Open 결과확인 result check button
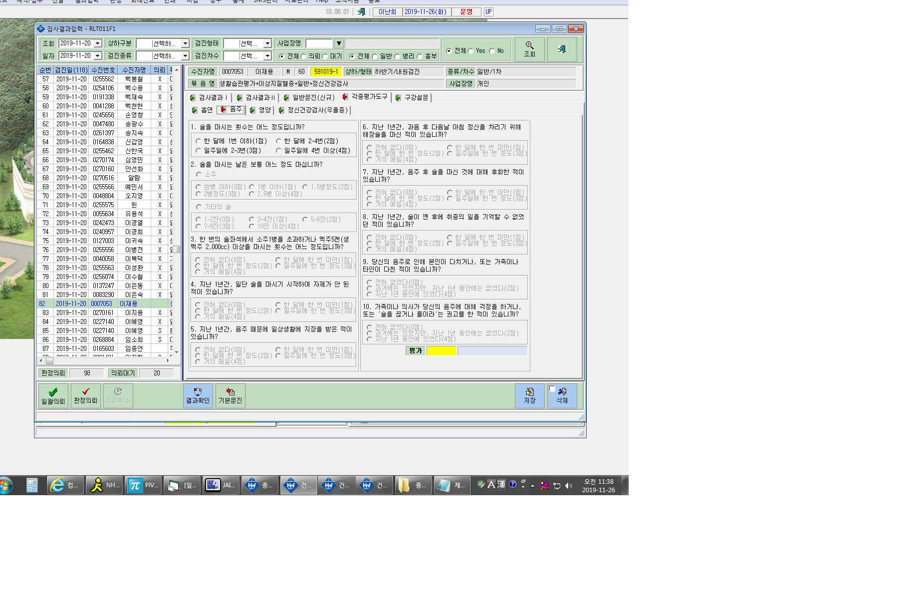This screenshot has width=898, height=609. tap(198, 396)
